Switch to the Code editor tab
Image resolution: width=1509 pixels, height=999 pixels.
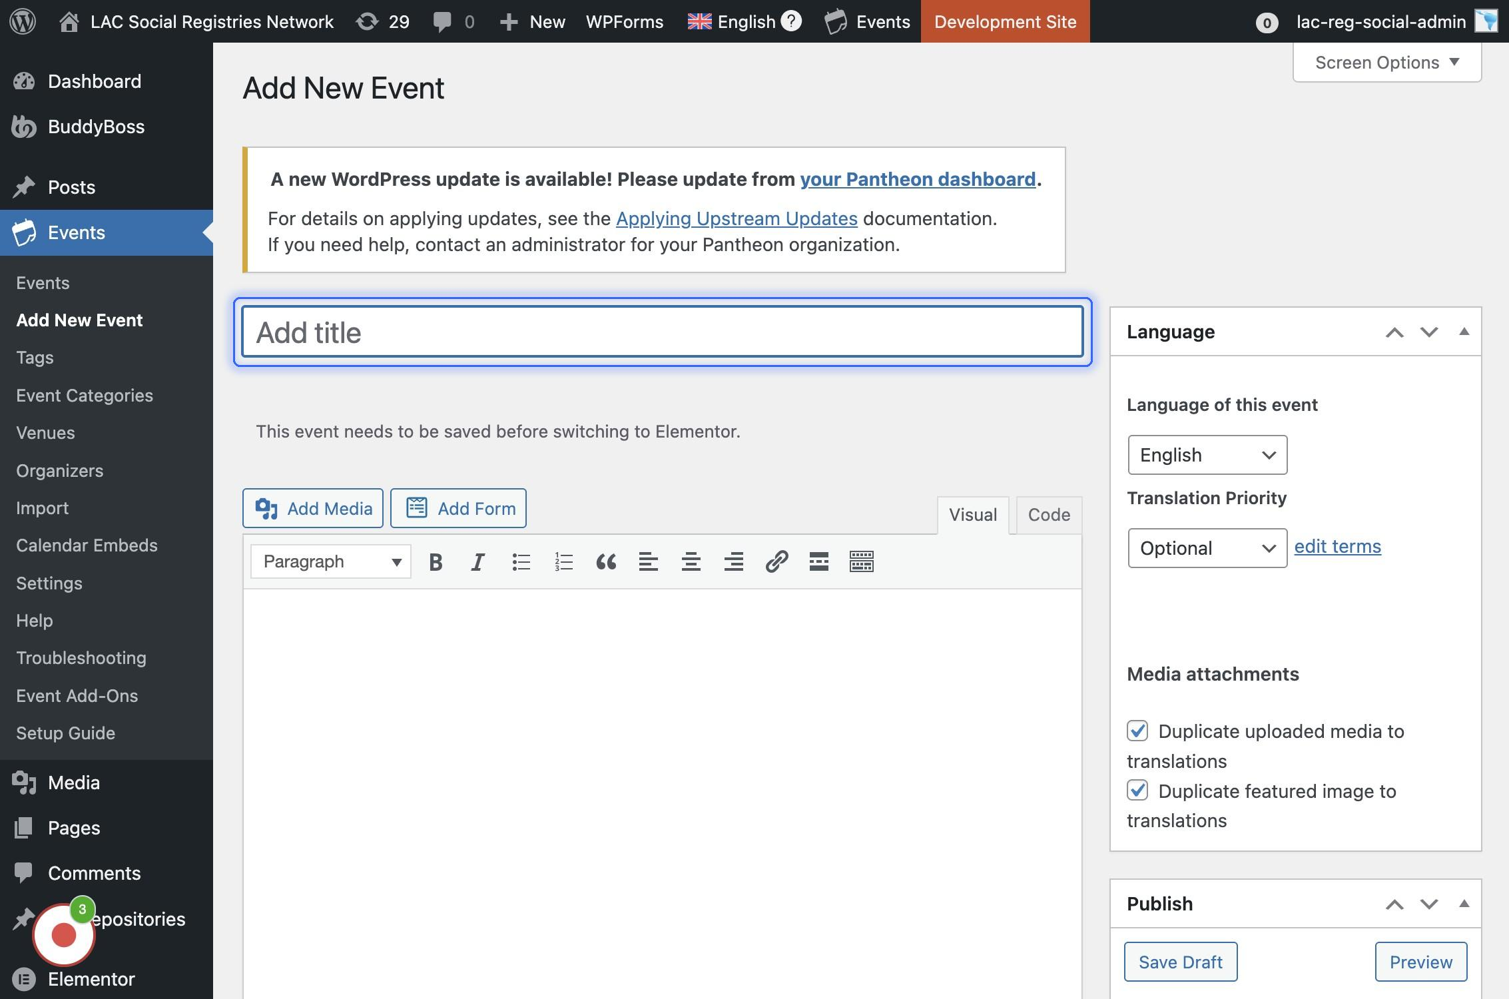coord(1048,515)
